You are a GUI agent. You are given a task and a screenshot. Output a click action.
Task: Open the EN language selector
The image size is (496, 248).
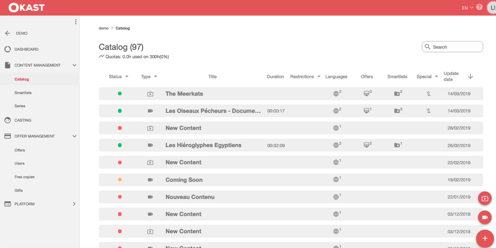point(467,8)
